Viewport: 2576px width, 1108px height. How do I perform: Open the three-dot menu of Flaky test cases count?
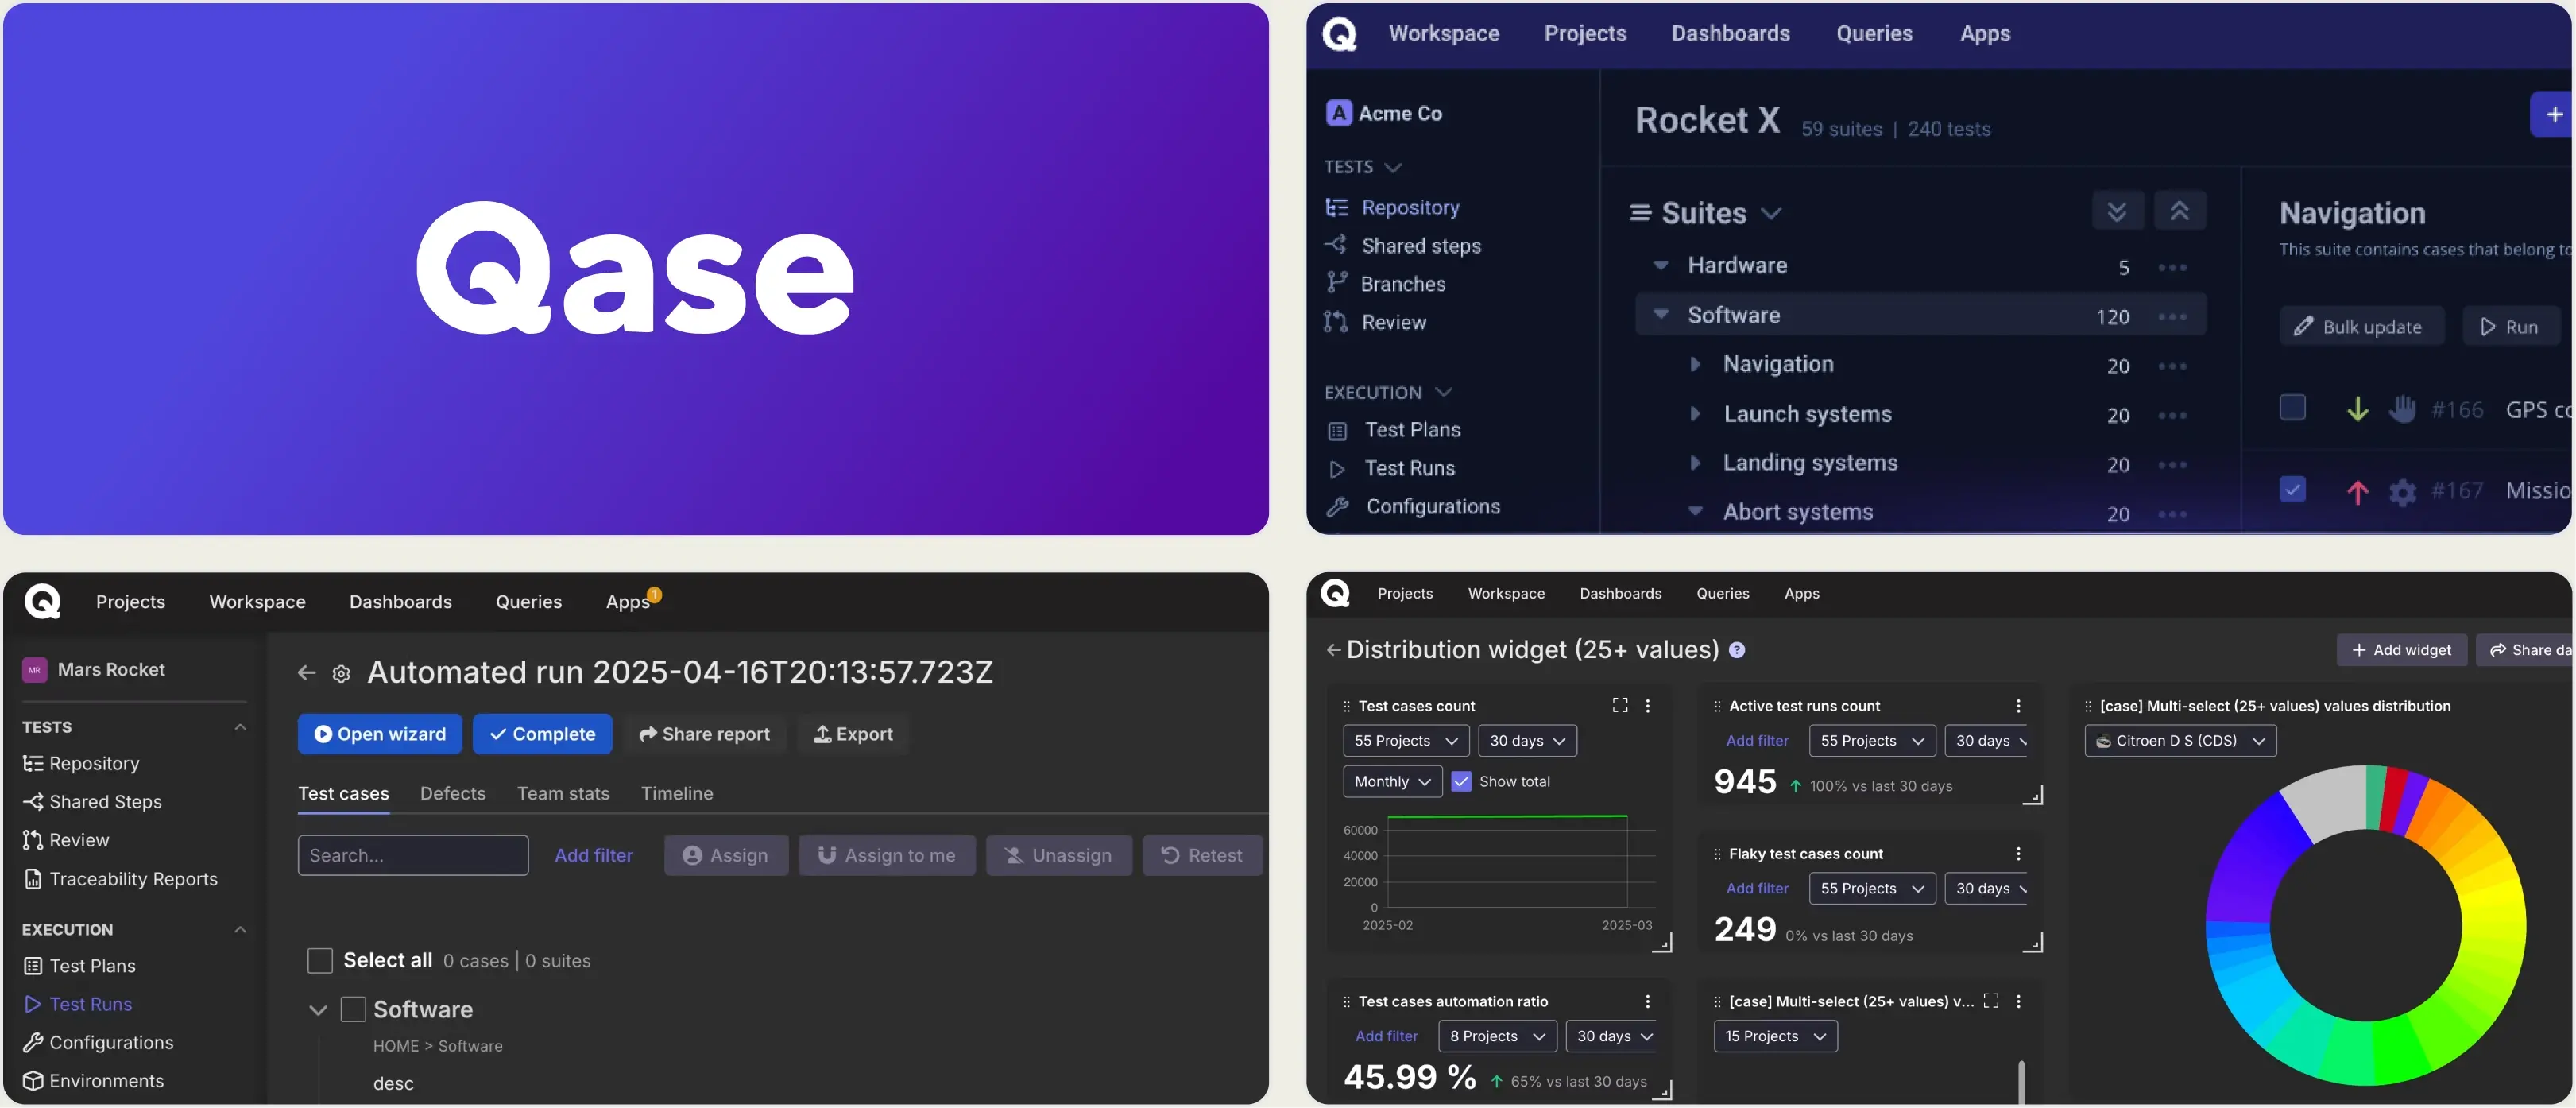pos(2018,854)
